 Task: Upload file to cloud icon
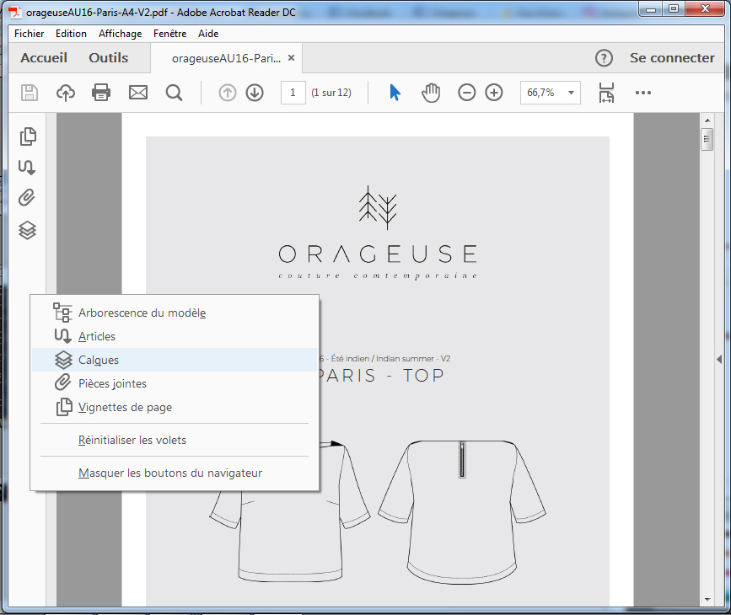(x=66, y=93)
